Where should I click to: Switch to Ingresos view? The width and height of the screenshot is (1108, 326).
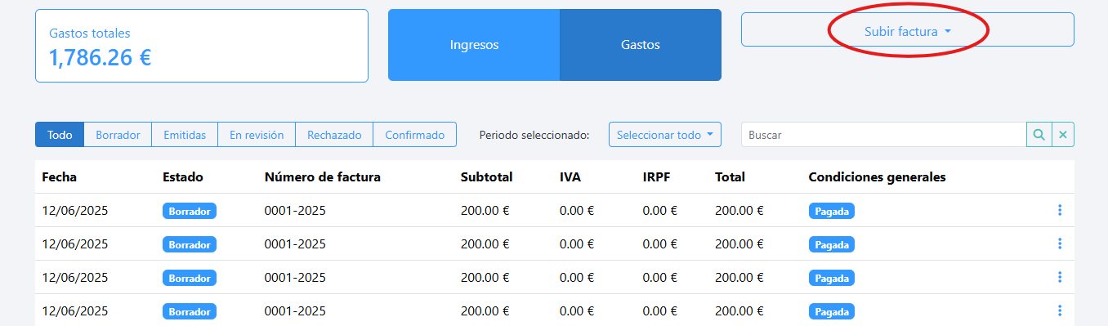[474, 45]
